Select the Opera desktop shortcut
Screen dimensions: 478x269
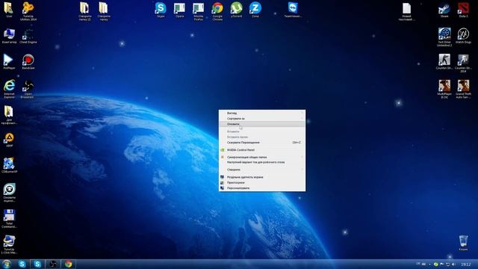(x=179, y=10)
